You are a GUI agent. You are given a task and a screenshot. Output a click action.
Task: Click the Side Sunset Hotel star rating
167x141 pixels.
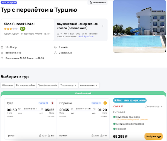tap(11, 29)
